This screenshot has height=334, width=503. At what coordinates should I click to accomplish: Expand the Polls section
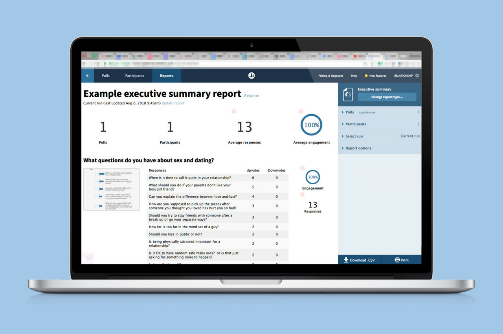[349, 112]
